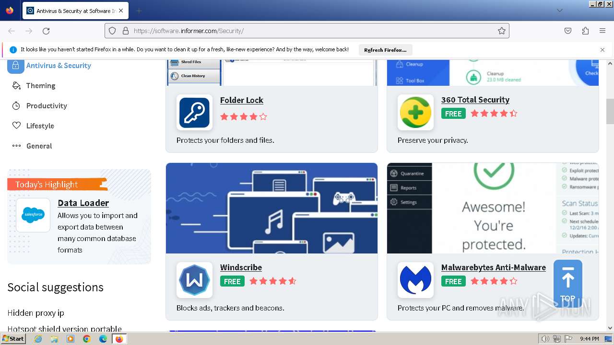
Task: Dismiss the Firefox refresh notification bar
Action: click(x=602, y=50)
